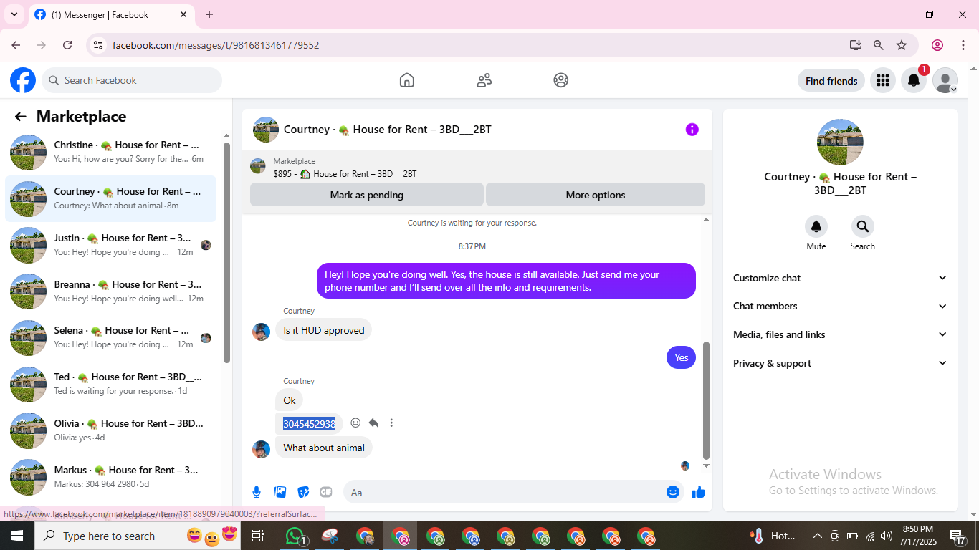Open the Friends icon in top navigation
The image size is (979, 550).
[x=484, y=80]
